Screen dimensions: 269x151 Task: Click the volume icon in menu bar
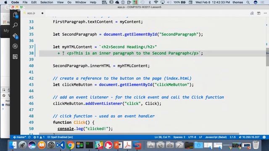pos(169,2)
